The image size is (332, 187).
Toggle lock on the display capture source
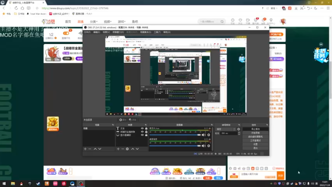(146, 135)
